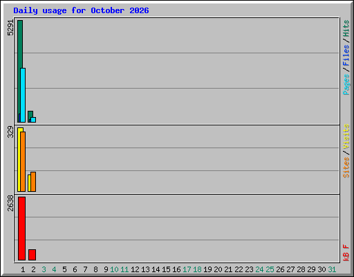Click the 329 visits axis value
Image resolution: width=354 pixels, height=277 pixels.
tap(10, 132)
